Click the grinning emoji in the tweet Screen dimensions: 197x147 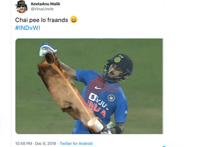click(74, 20)
